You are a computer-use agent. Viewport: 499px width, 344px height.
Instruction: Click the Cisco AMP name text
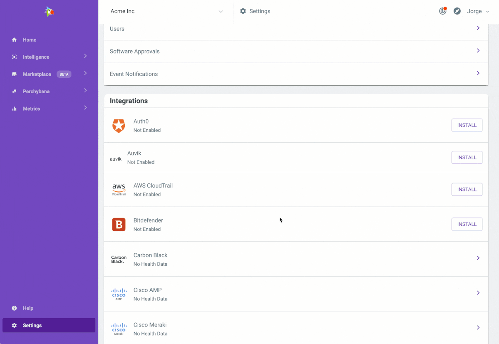[x=147, y=290]
